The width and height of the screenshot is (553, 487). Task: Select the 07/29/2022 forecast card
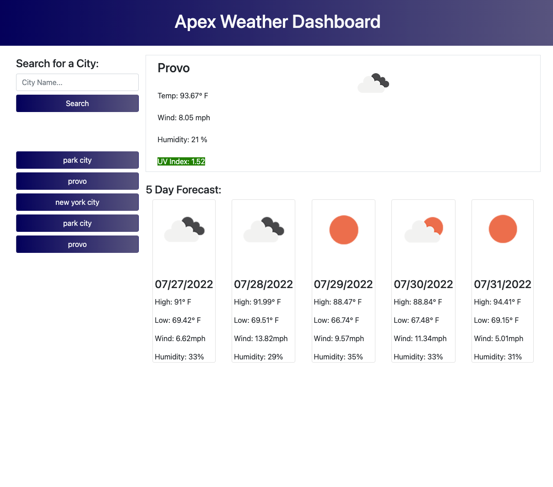[x=343, y=281]
